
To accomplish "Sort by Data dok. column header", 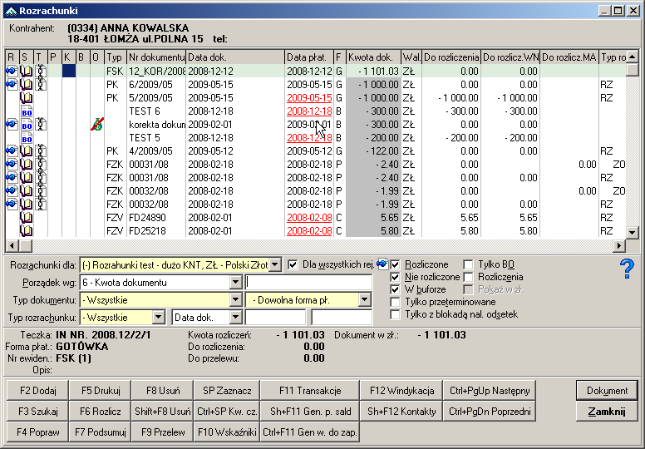I will (x=234, y=57).
